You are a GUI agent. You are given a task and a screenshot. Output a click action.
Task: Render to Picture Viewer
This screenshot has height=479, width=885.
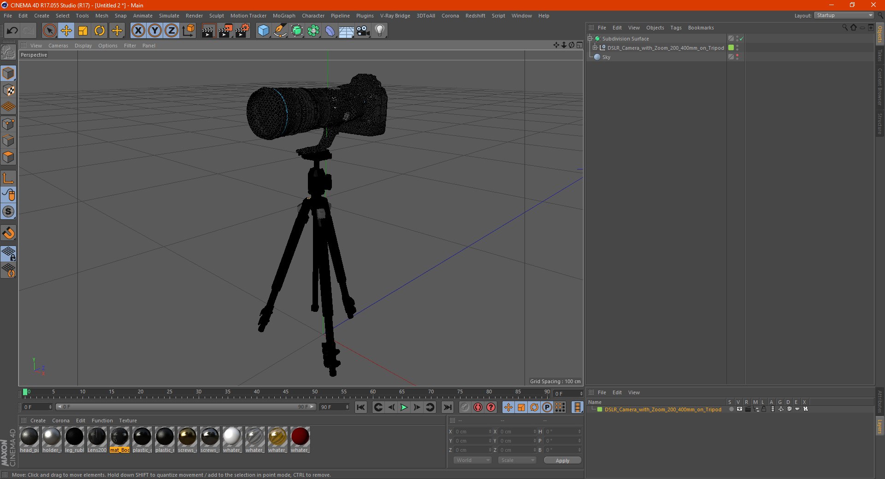pos(225,31)
